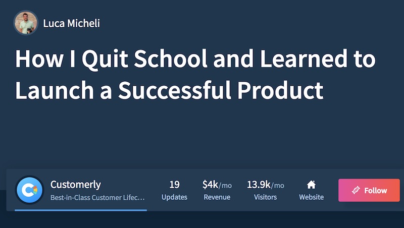Viewport: 404px width, 228px height.
Task: Select the Revenue label
Action: pyautogui.click(x=217, y=197)
